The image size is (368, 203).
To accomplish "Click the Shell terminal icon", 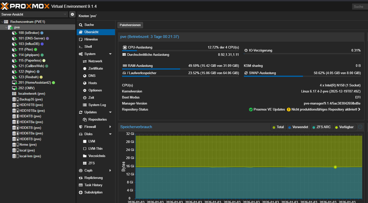I will (81, 47).
